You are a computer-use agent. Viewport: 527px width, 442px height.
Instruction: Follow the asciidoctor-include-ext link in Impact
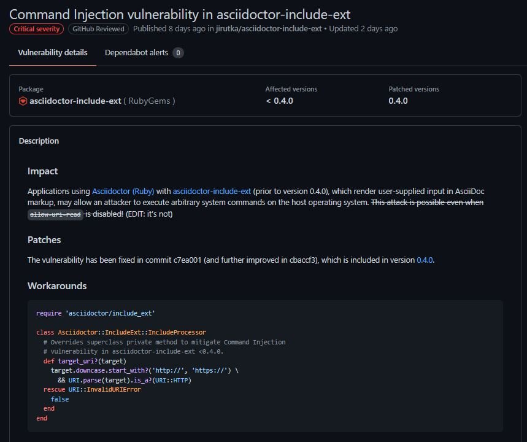pyautogui.click(x=212, y=191)
